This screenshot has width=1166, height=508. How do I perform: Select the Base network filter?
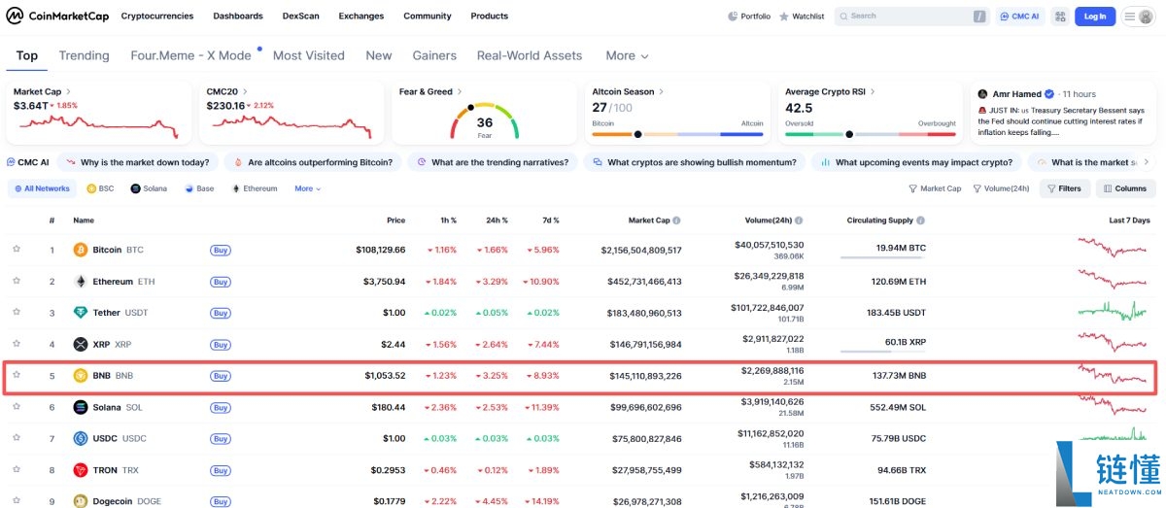click(x=199, y=188)
